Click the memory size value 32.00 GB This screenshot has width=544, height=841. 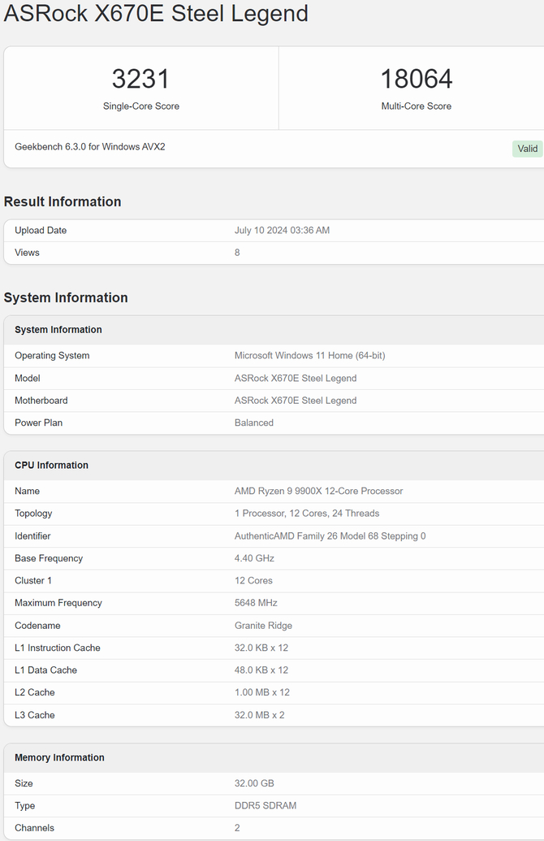tap(254, 783)
